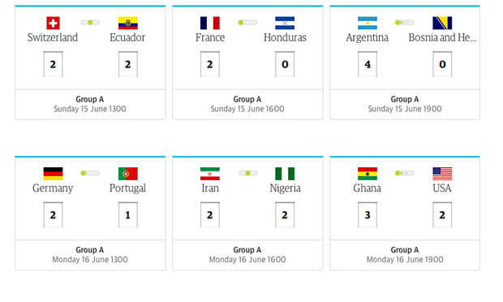
Task: Click the Ecuador flag icon
Action: (x=127, y=23)
